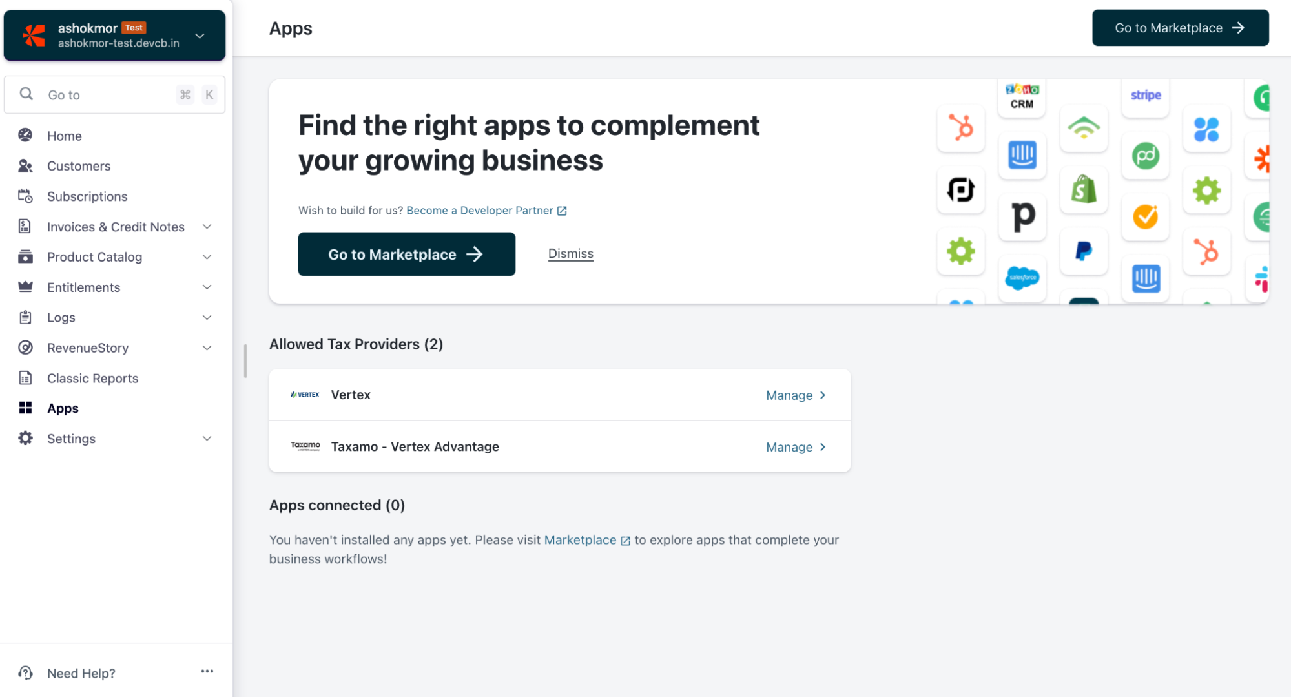Click the RevenueStory target icon
The width and height of the screenshot is (1291, 697).
(25, 348)
